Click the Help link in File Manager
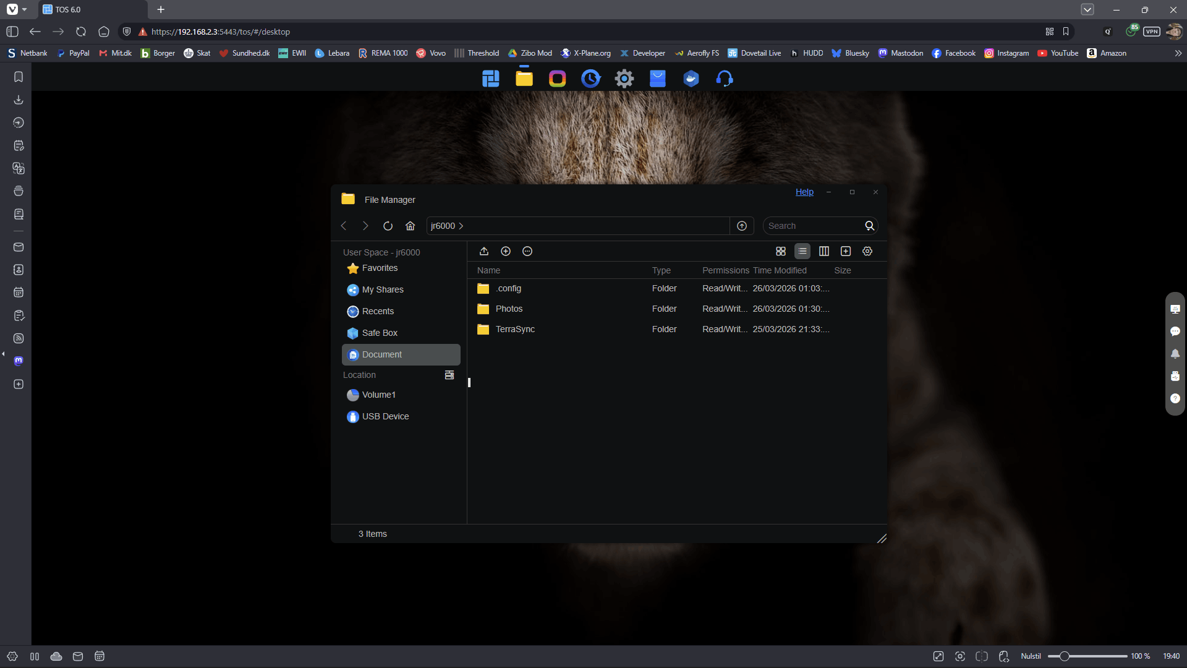Viewport: 1187px width, 668px height. point(804,192)
